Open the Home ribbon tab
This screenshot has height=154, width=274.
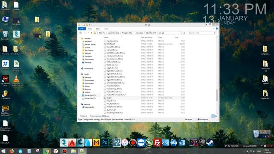[x=90, y=29]
